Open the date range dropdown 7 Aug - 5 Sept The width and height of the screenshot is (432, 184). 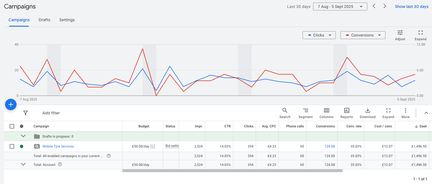click(x=340, y=7)
